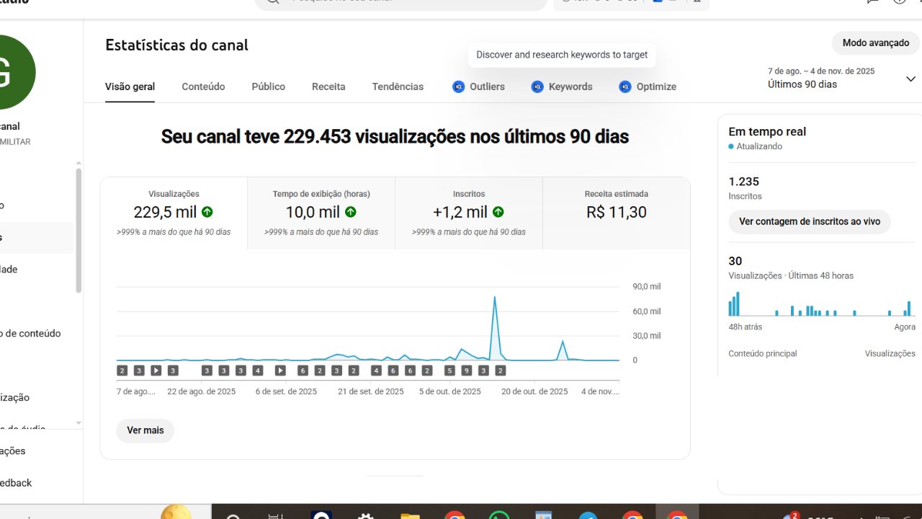Click the sidebar scroll-up arrow
The width and height of the screenshot is (922, 519).
79,163
